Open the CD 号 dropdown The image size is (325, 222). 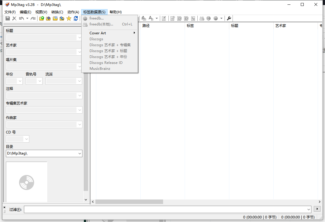tap(26, 139)
